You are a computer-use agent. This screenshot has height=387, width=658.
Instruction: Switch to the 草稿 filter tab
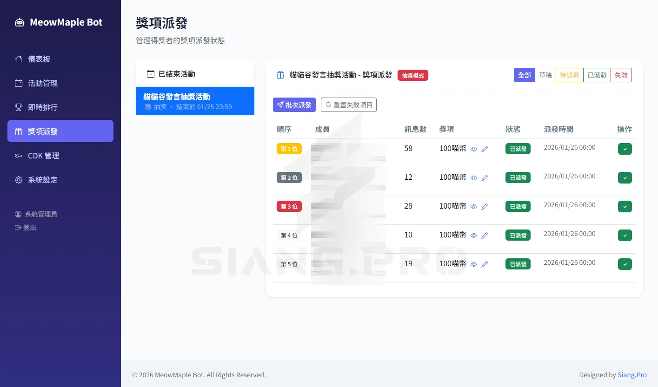point(545,75)
